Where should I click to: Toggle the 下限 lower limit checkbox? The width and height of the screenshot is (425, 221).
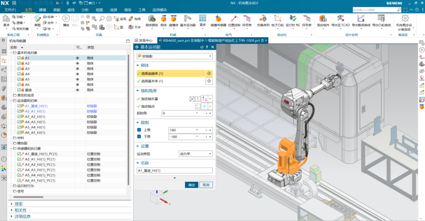click(139, 137)
